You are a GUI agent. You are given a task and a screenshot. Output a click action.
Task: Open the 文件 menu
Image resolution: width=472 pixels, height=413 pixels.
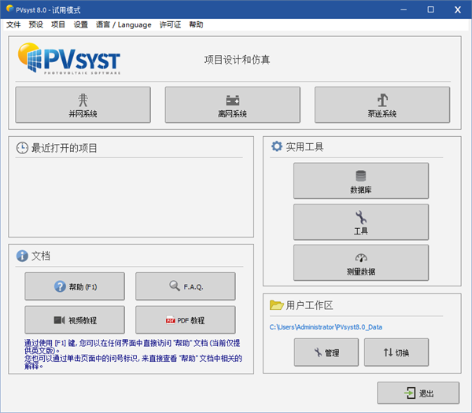pos(13,24)
